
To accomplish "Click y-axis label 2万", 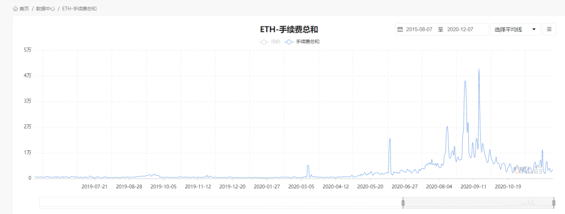I will tap(28, 127).
